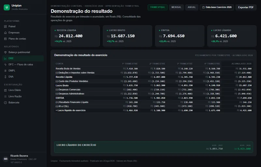Screen dimensions: 261x167
Task: Click the Lucro Líquido do Exercício summary banner
Action: coord(153,147)
